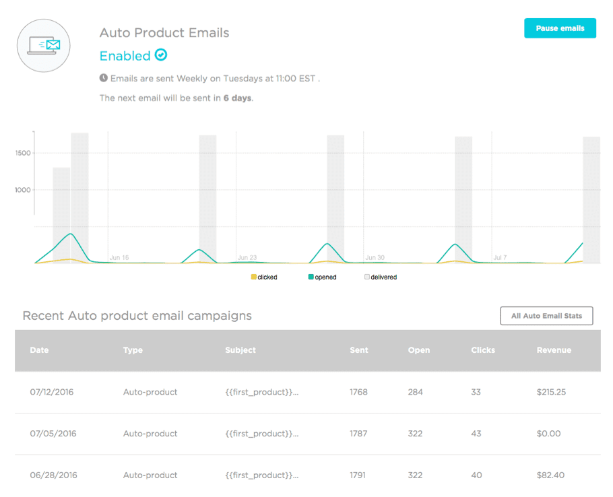The height and width of the screenshot is (497, 613).
Task: Sort table by Date column header
Action: click(40, 350)
